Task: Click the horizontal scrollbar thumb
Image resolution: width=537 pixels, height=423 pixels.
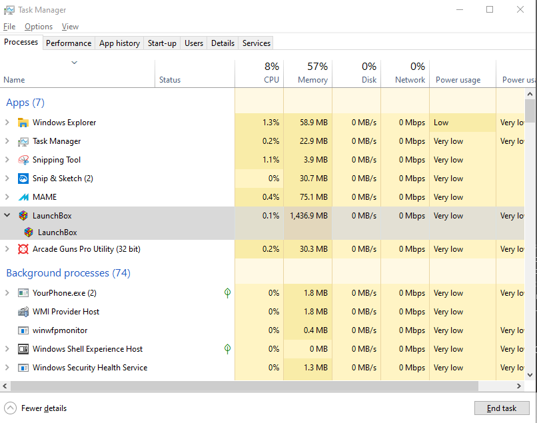Action: [x=245, y=386]
